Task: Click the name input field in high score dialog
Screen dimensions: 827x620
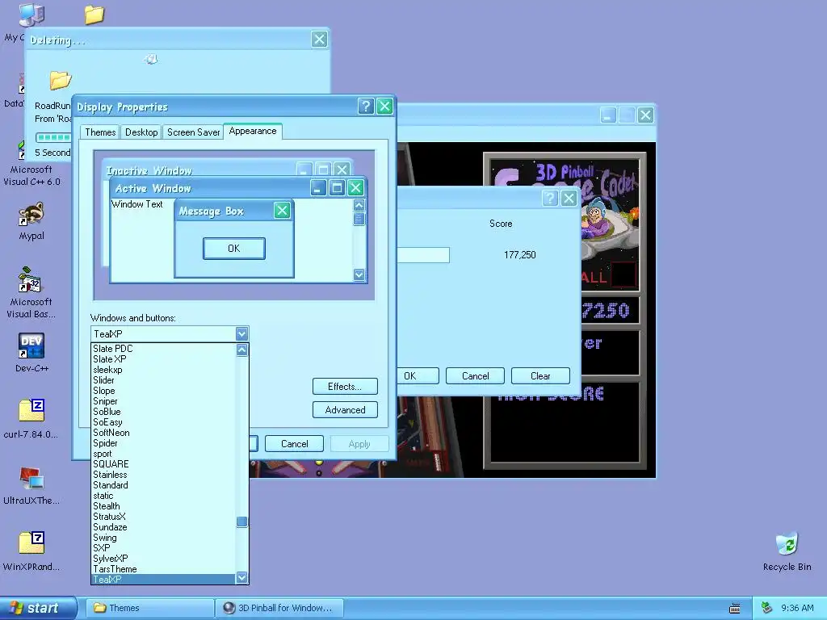Action: click(x=423, y=255)
